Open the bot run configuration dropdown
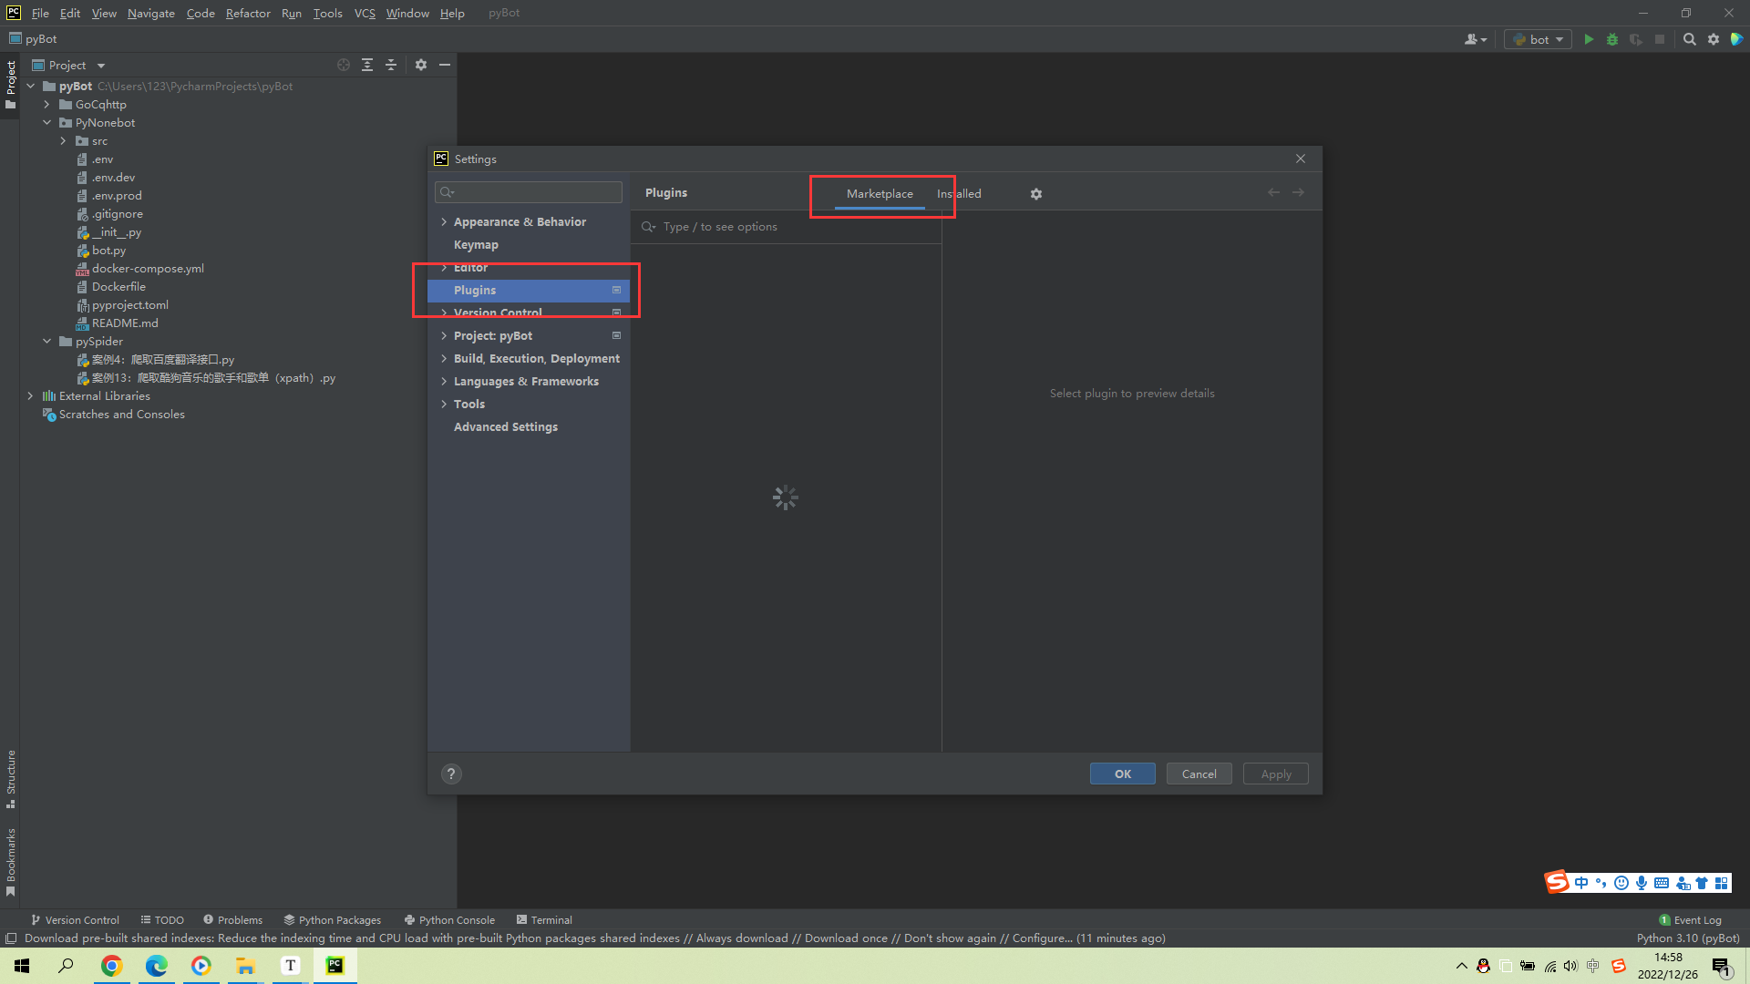 pyautogui.click(x=1539, y=39)
